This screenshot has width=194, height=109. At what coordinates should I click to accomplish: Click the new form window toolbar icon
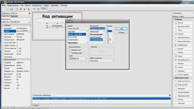click(34, 9)
